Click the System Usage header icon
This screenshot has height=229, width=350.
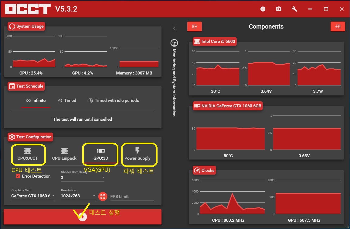click(x=12, y=26)
